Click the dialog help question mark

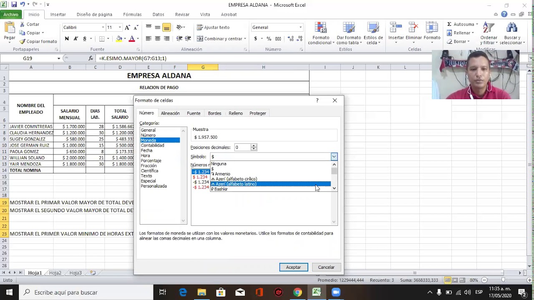click(317, 100)
